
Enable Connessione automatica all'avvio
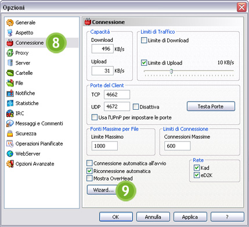[89, 163]
